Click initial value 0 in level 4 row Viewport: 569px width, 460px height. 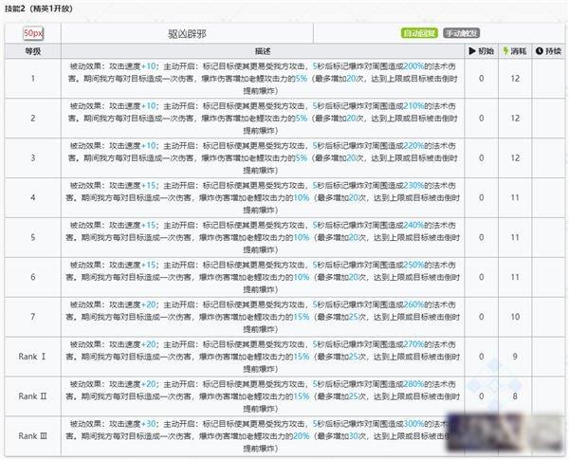[x=481, y=197]
